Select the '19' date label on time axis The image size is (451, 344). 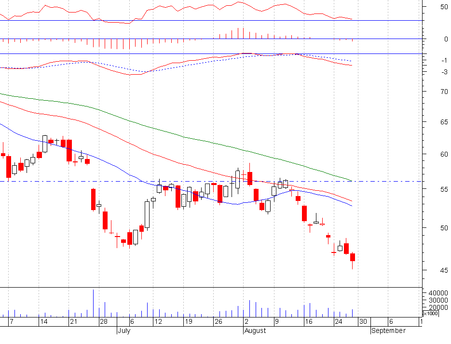189,321
